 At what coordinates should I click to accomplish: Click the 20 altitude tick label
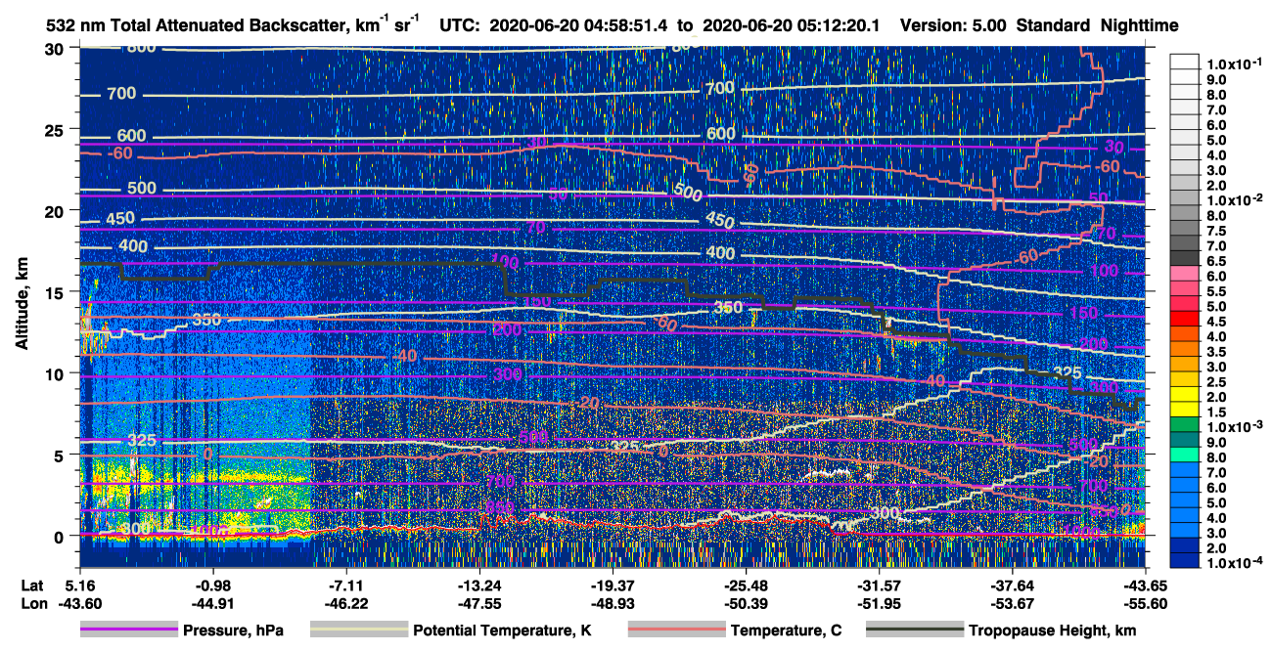point(57,210)
